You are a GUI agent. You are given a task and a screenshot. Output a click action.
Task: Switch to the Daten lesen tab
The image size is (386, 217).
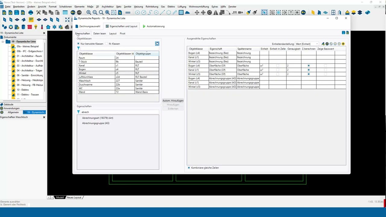point(100,33)
